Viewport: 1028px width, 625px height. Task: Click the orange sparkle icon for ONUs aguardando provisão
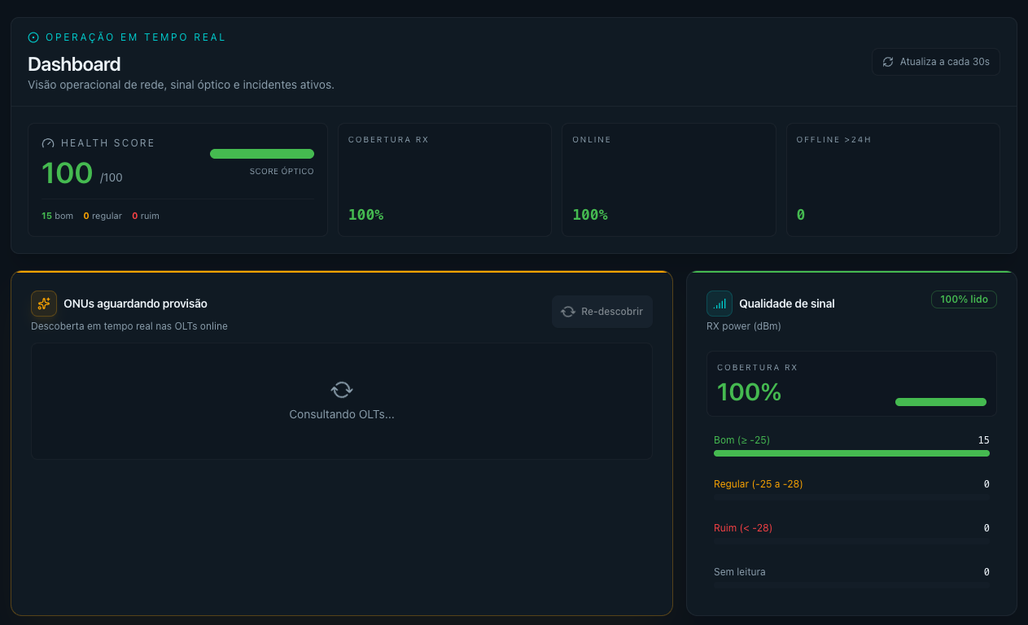point(44,304)
